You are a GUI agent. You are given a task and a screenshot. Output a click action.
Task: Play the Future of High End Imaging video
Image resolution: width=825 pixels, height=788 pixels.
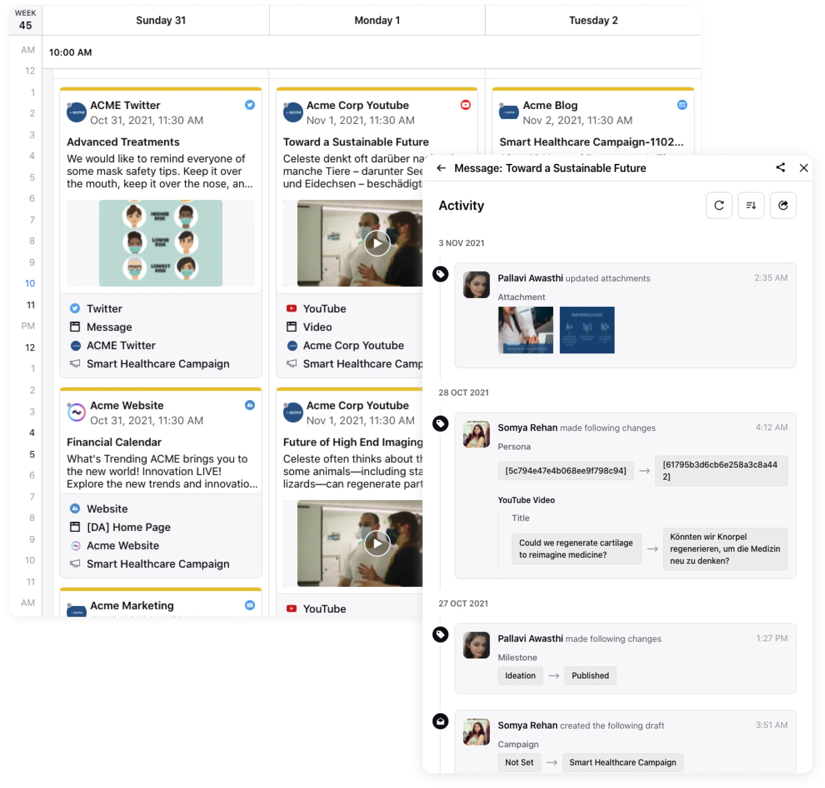377,543
